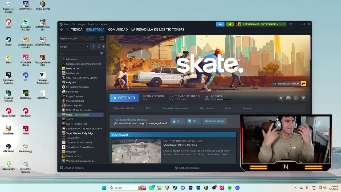Open the DLC link
341x192 pixels.
tap(148, 108)
